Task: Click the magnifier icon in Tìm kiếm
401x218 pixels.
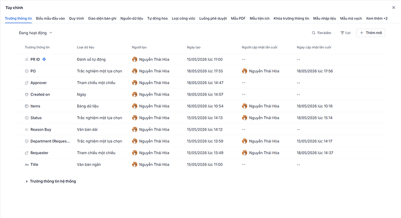Action: (314, 33)
